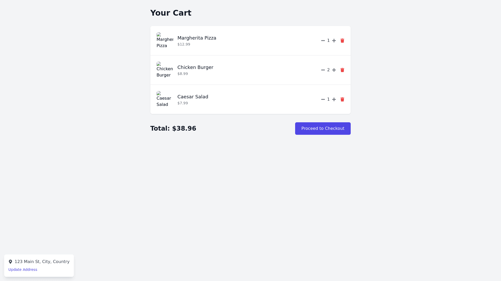Click the Margherita Pizza thumbnail image
Viewport: 501px width, 281px height.
click(165, 41)
